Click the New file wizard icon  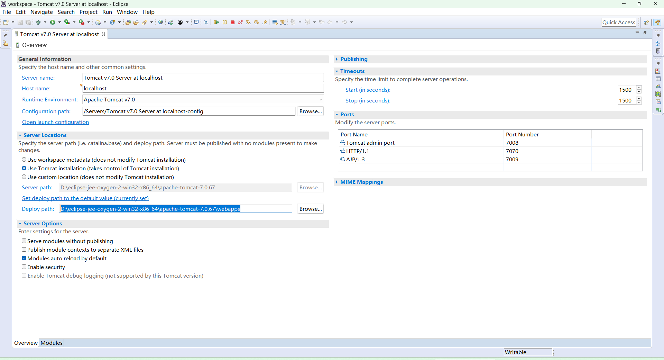click(6, 22)
